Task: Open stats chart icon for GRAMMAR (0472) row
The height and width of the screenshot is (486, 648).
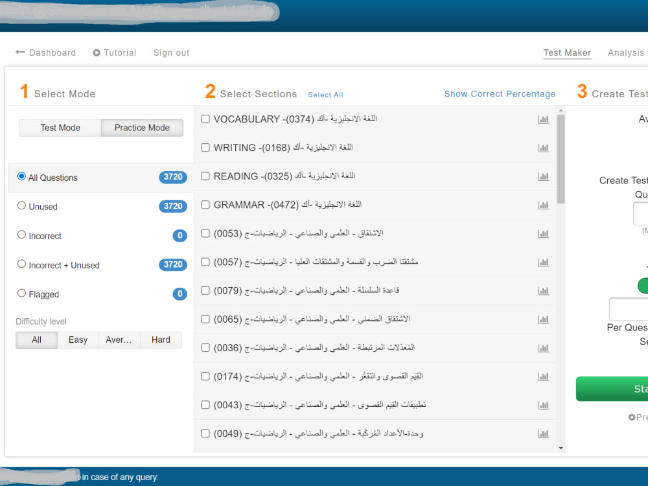Action: [x=544, y=205]
